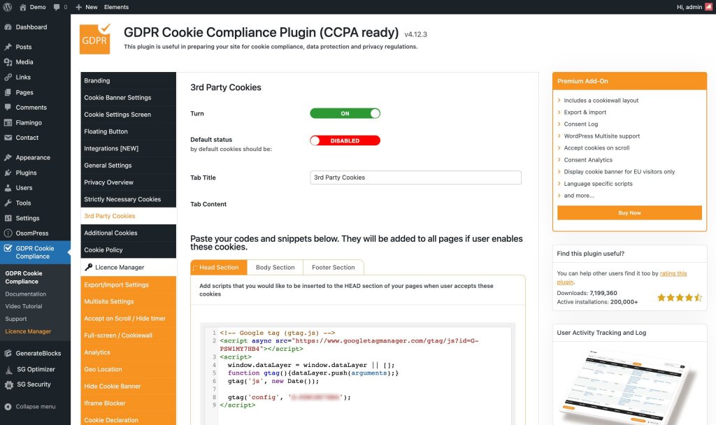Screen dimensions: 716x425
Task: Open General Settings section
Action: point(129,165)
